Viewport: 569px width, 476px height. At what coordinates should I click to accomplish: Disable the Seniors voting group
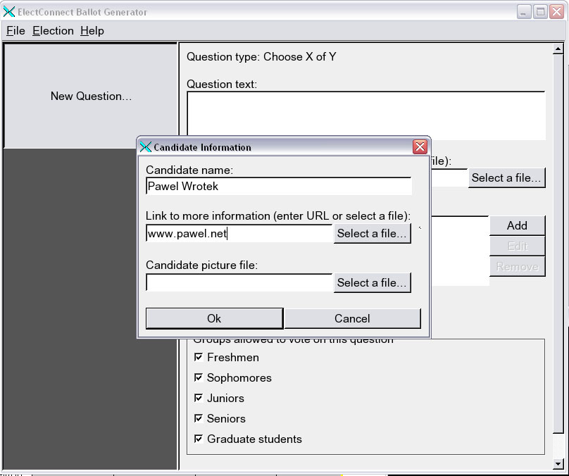pos(199,419)
